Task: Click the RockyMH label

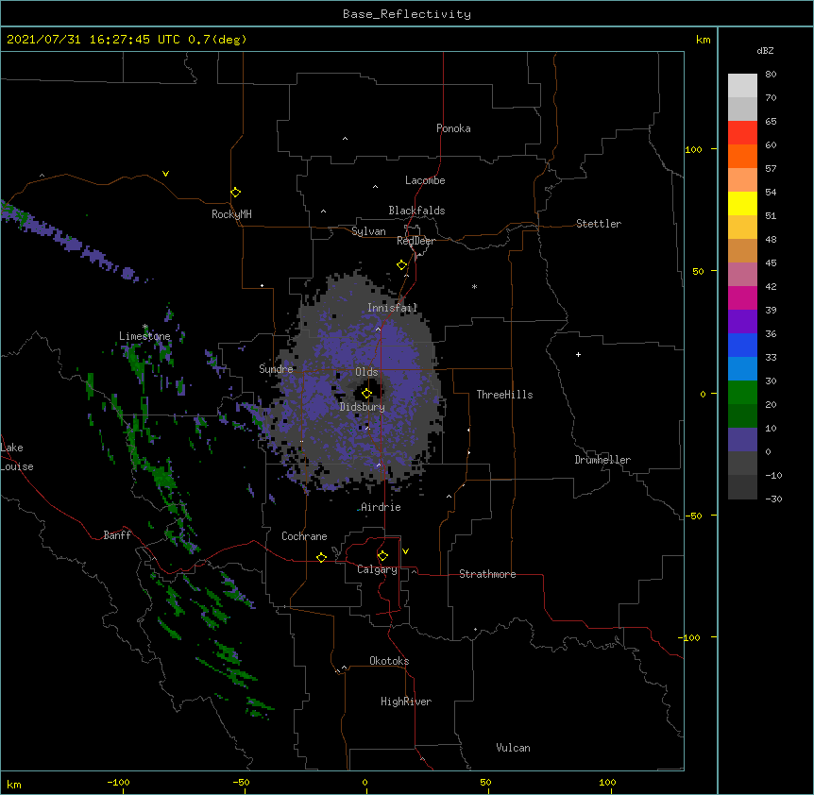Action: (231, 214)
